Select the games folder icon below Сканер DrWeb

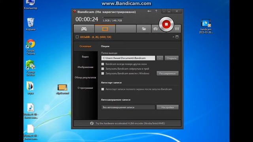tap(30, 88)
